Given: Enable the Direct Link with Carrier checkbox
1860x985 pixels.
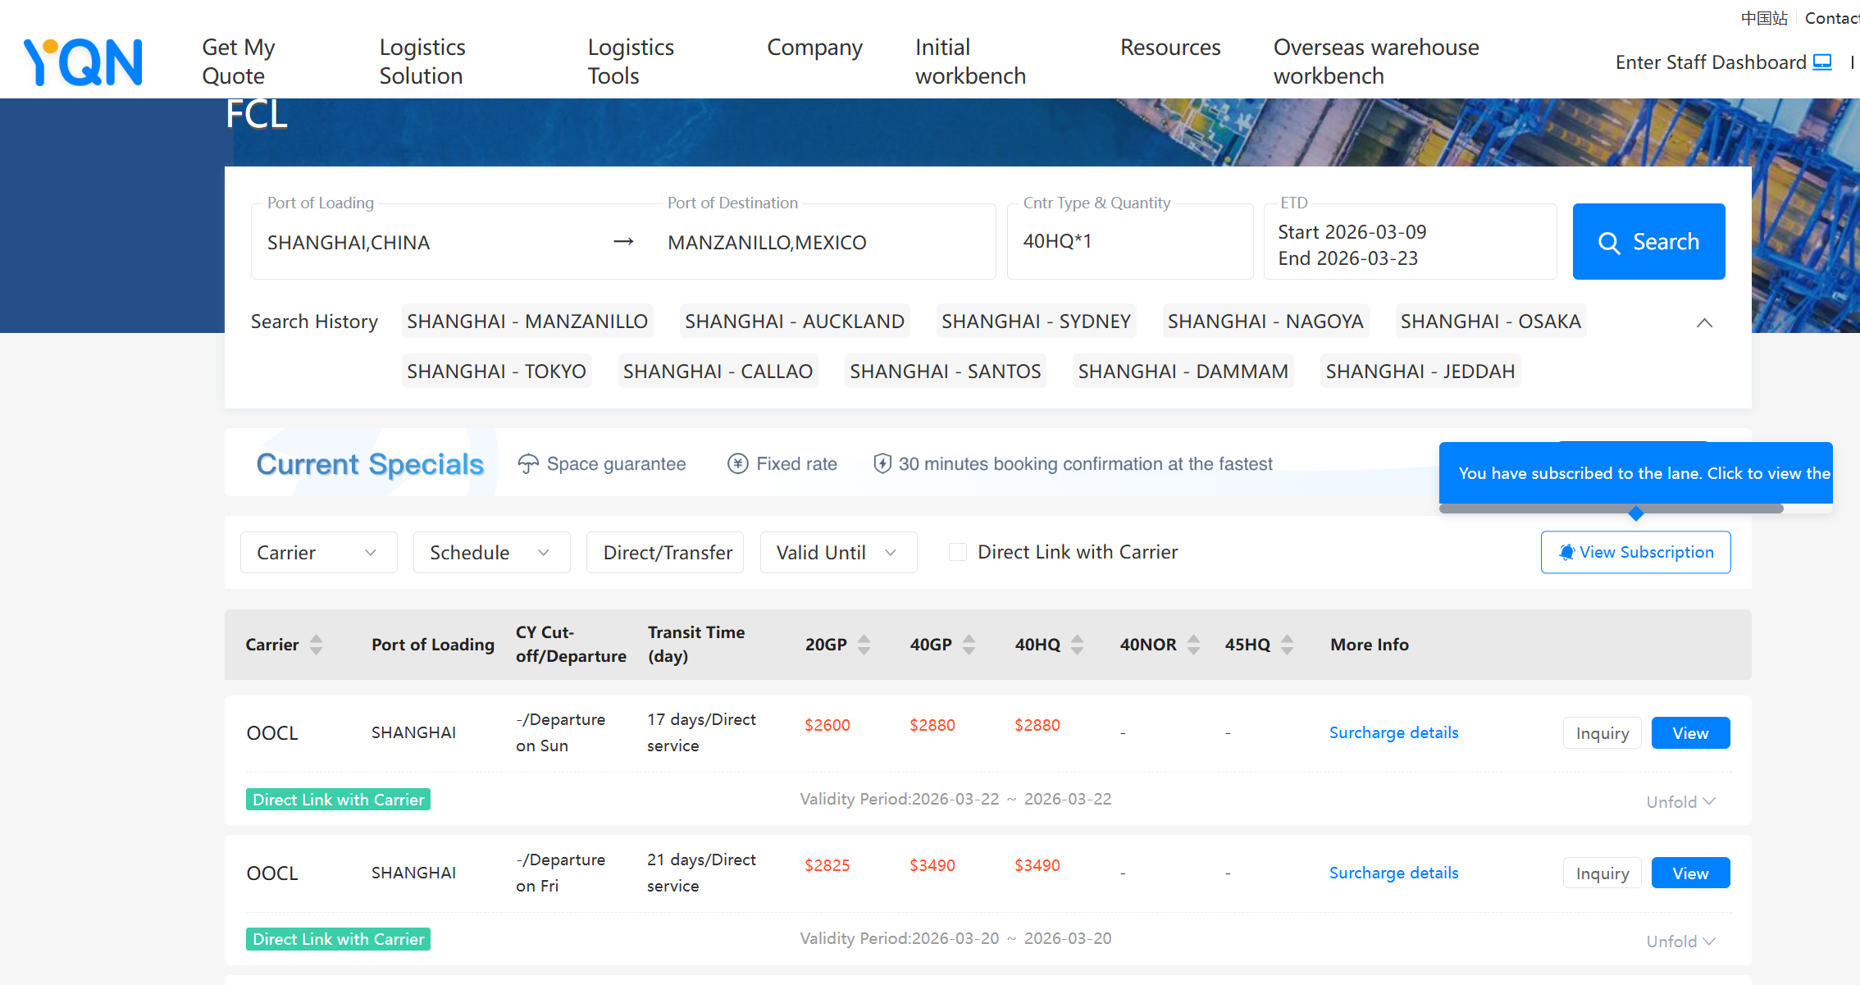Looking at the screenshot, I should pos(957,552).
